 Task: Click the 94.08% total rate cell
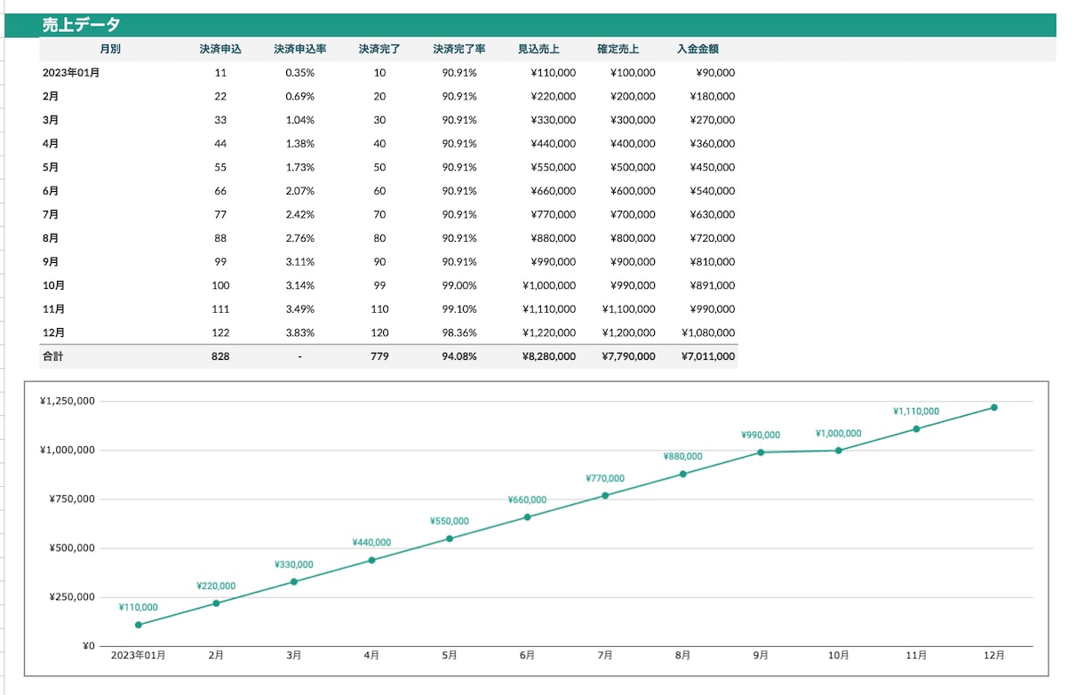click(459, 356)
